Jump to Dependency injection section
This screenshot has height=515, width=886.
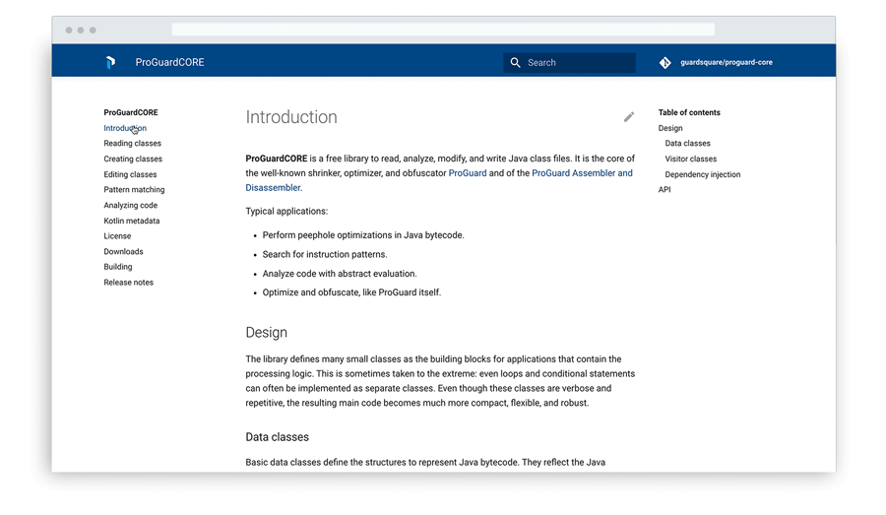click(702, 174)
